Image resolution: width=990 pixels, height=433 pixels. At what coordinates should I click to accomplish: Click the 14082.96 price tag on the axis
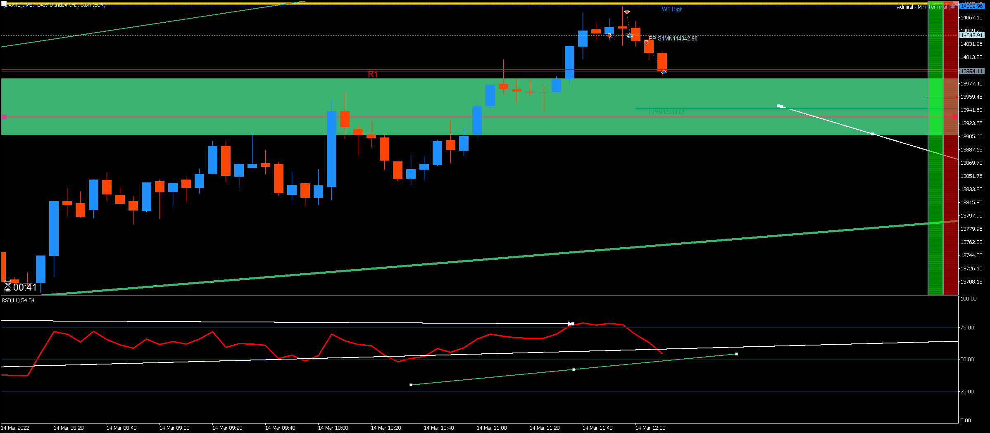pyautogui.click(x=971, y=6)
